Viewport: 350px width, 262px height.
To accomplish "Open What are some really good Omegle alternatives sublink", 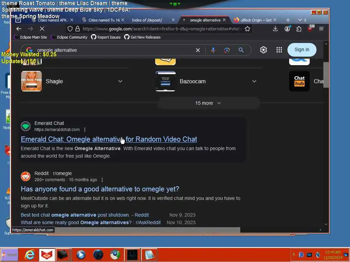I will (91, 222).
